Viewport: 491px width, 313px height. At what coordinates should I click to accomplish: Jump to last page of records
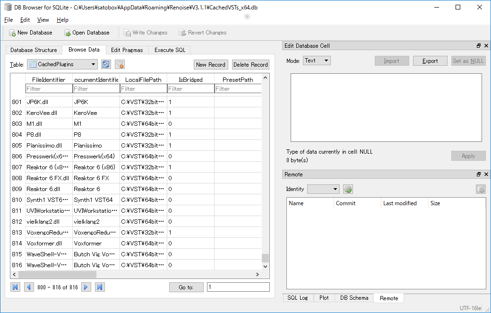[x=100, y=287]
